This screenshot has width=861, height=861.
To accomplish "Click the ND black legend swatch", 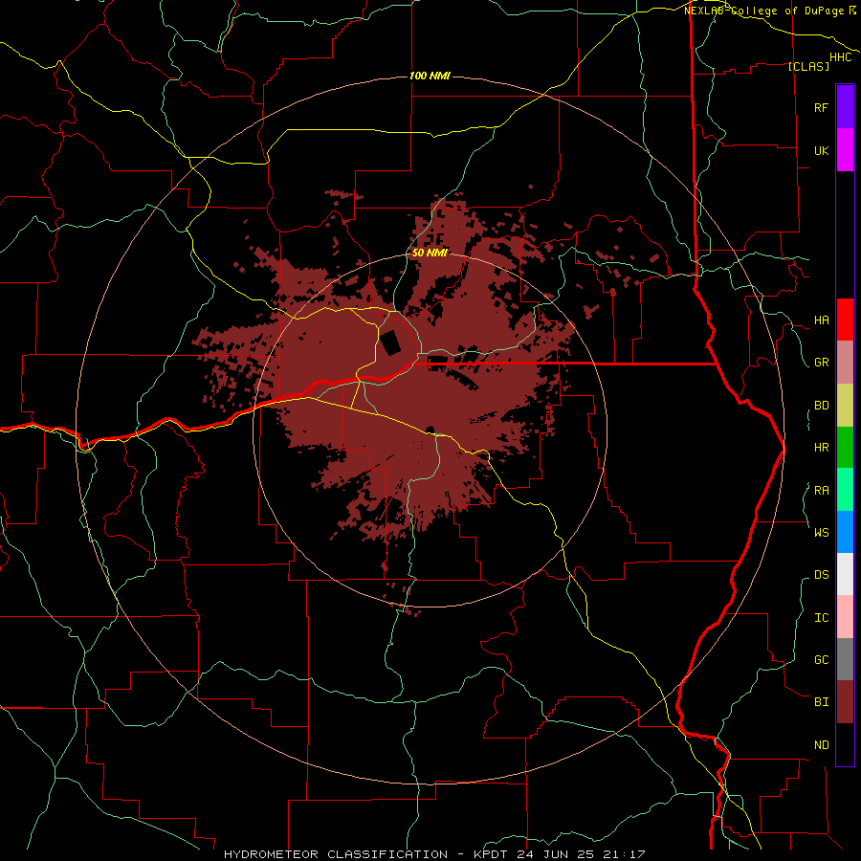I will 845,744.
